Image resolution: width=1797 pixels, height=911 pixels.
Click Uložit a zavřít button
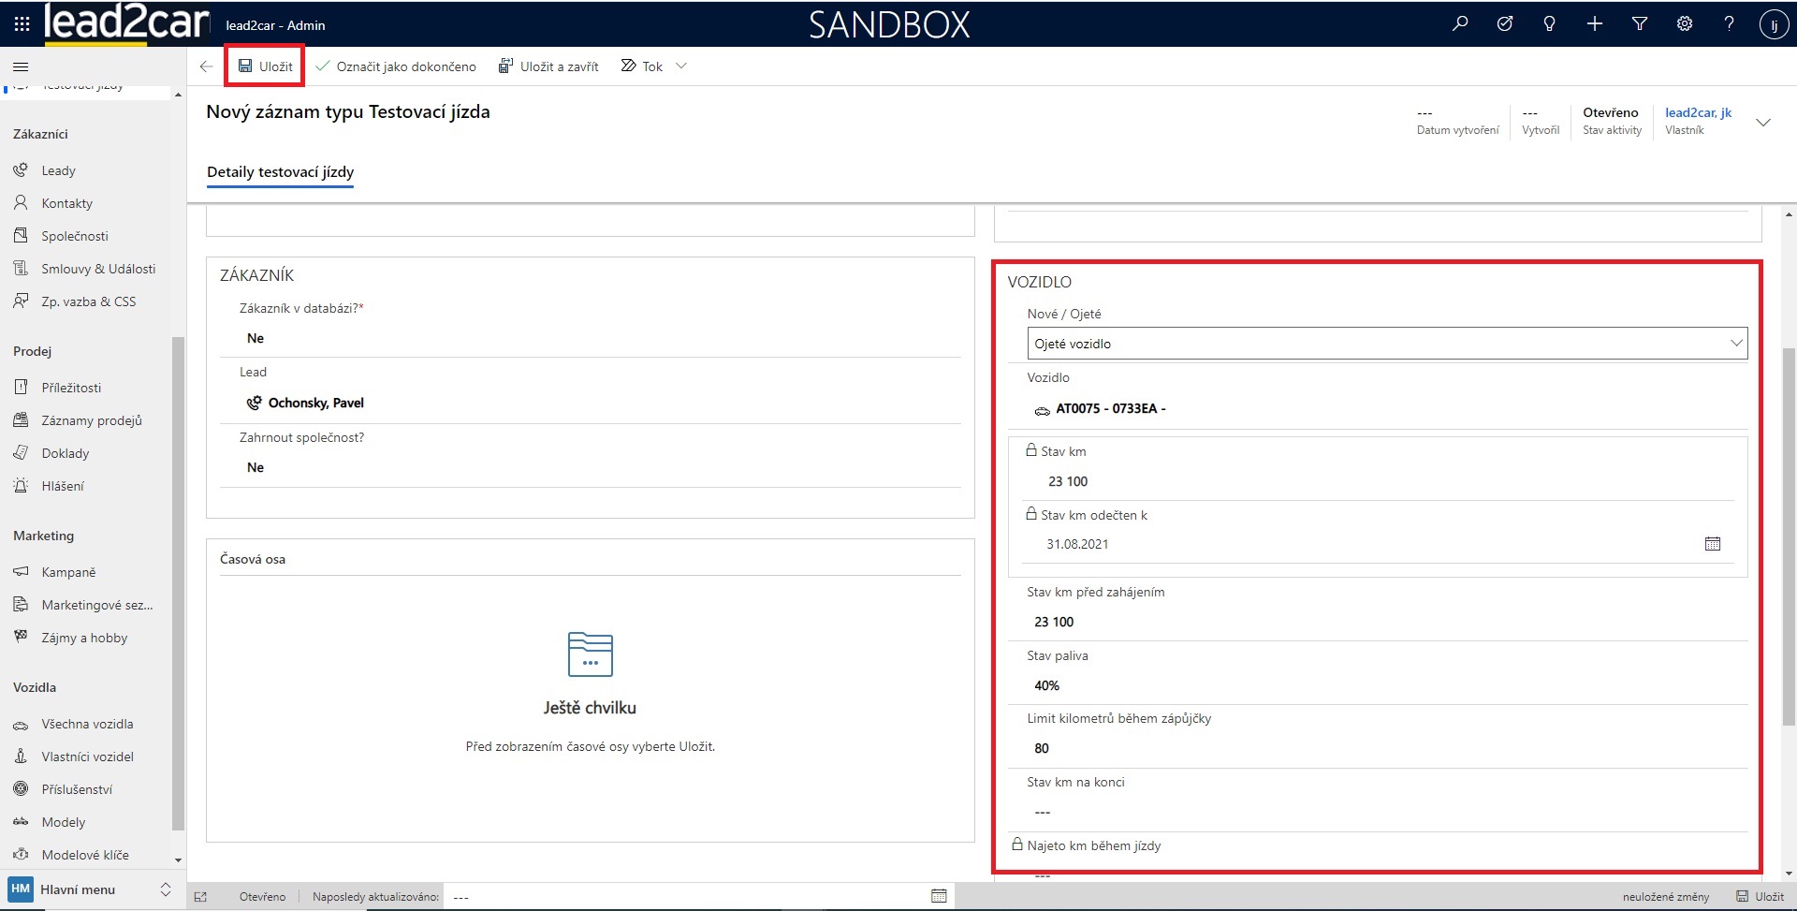point(548,66)
